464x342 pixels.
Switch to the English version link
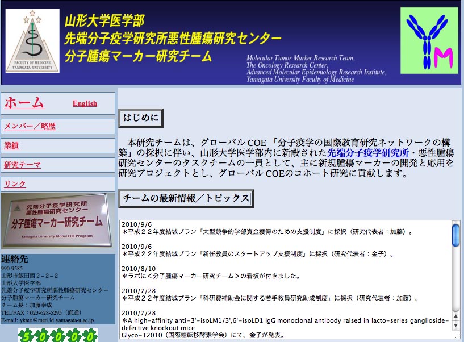point(85,103)
